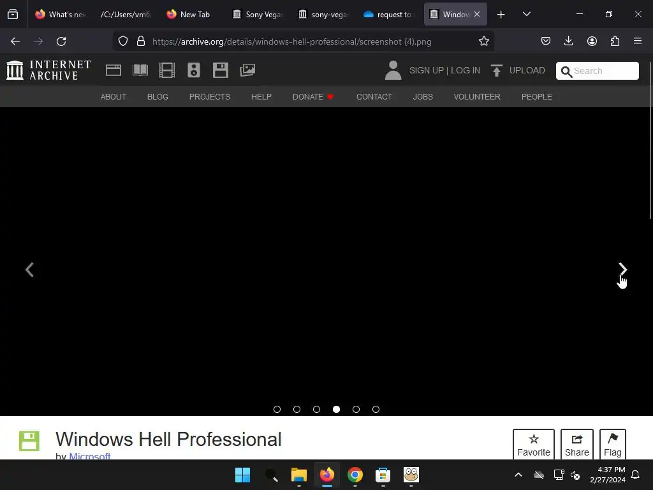
Task: Open the BLOG menu link
Action: (x=158, y=97)
